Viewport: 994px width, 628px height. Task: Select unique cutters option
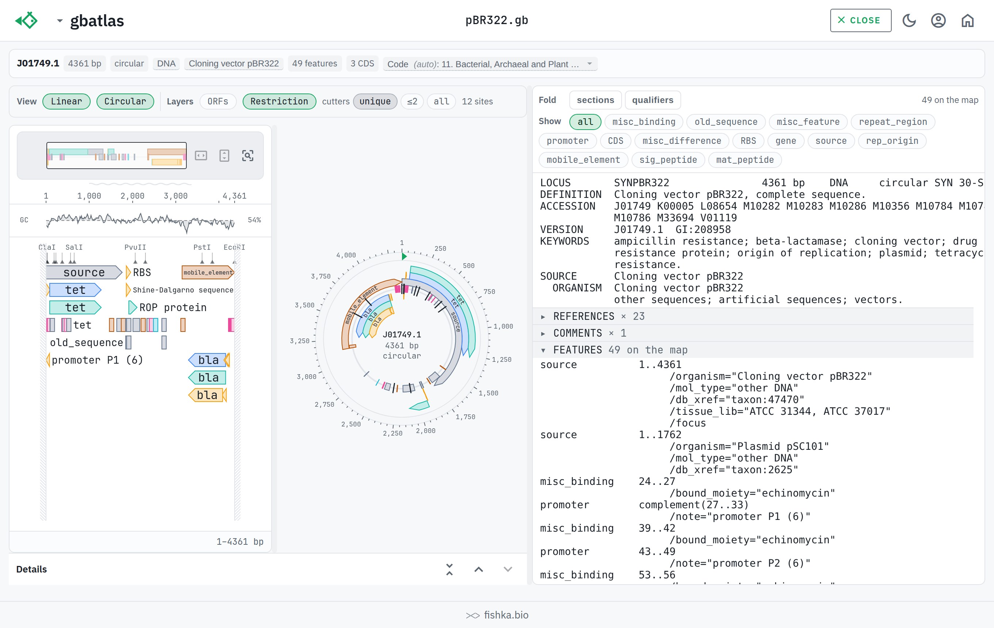[375, 102]
